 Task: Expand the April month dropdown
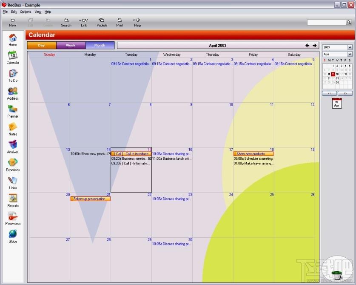[350, 54]
